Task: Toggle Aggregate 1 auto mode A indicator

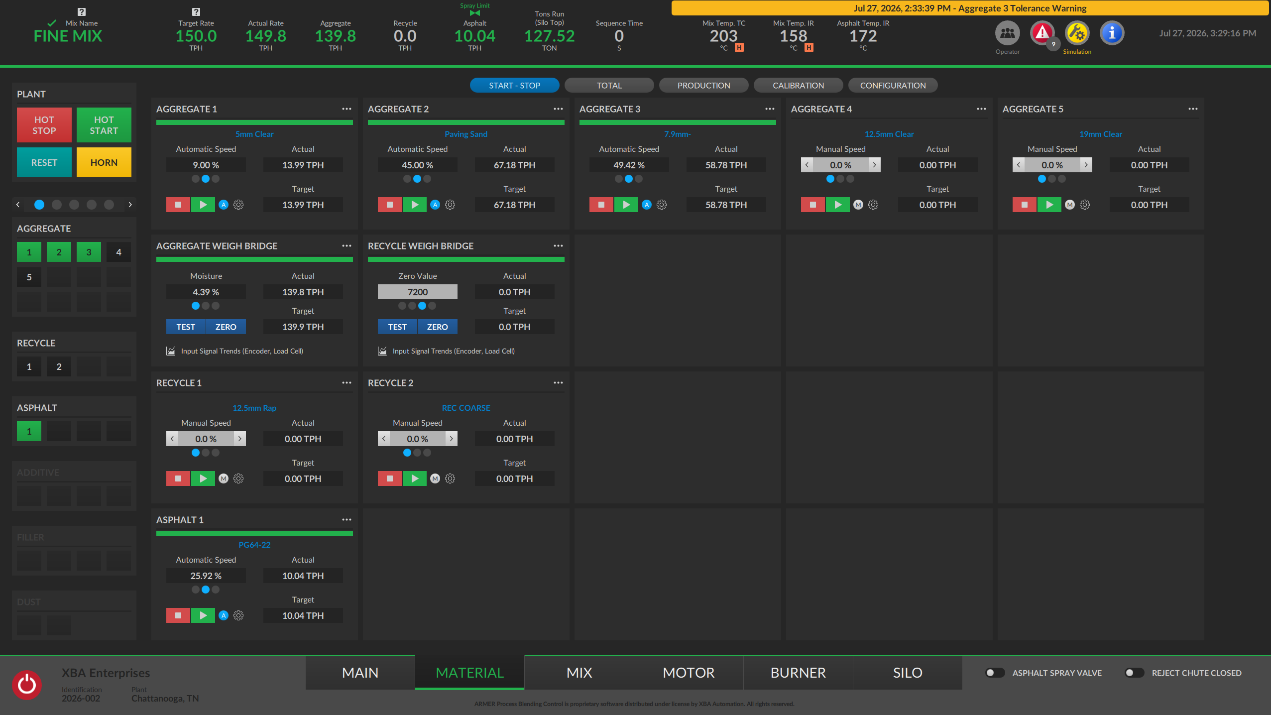Action: 224,205
